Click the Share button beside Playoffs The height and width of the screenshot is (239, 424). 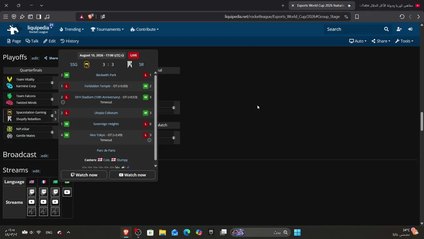[x=51, y=58]
